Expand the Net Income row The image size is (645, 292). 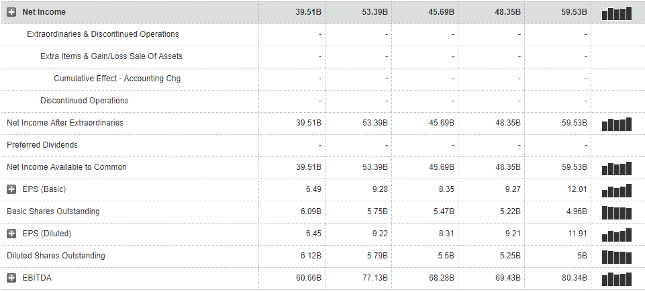coord(11,12)
